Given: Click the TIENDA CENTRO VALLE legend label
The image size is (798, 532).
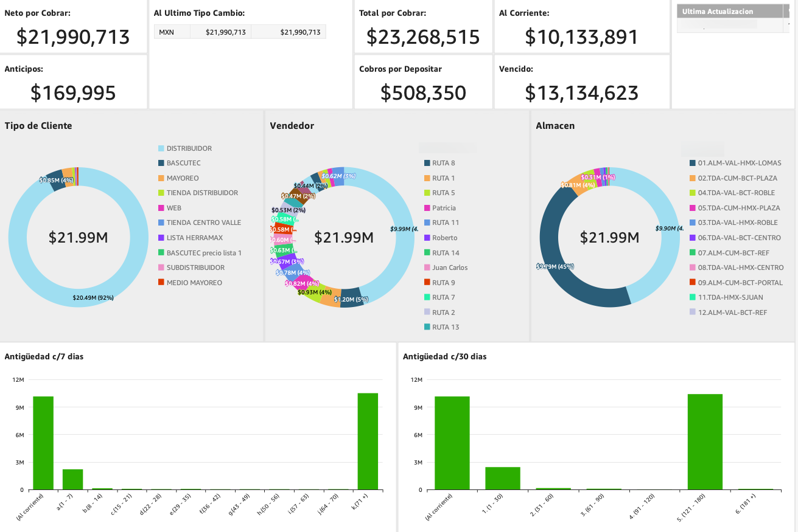Looking at the screenshot, I should (204, 223).
